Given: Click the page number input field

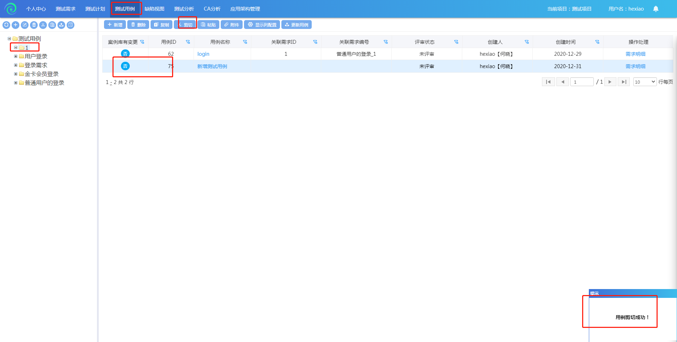Looking at the screenshot, I should (582, 82).
